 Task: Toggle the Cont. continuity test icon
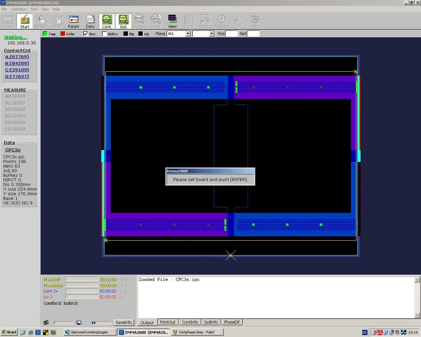pyautogui.click(x=107, y=21)
